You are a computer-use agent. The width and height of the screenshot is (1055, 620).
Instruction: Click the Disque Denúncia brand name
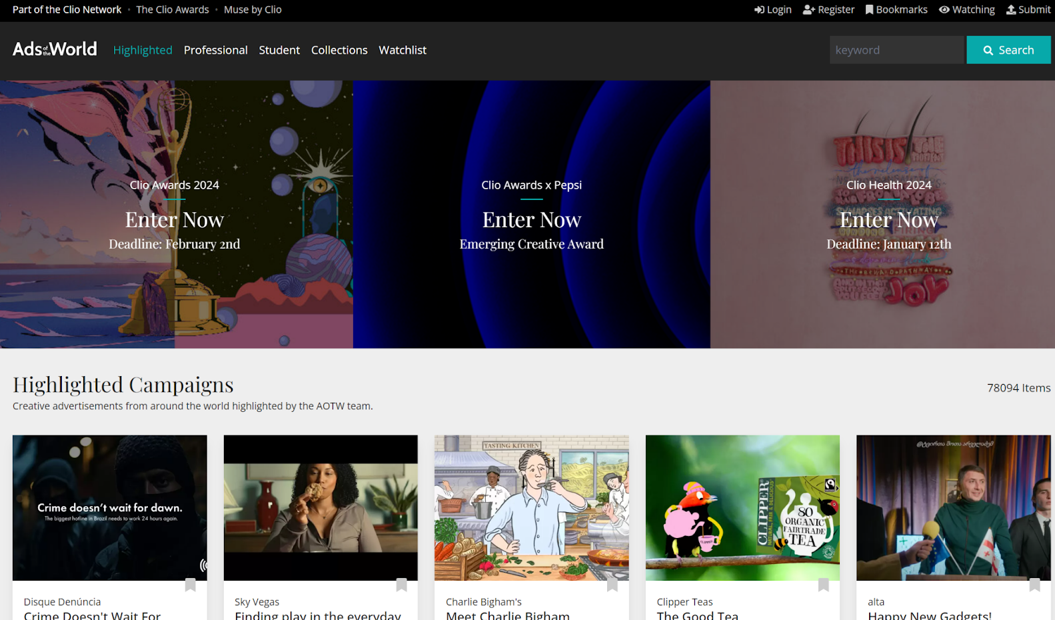pos(62,602)
